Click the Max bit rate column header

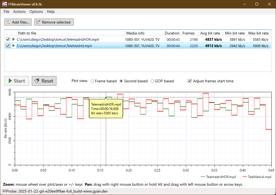click(x=258, y=33)
